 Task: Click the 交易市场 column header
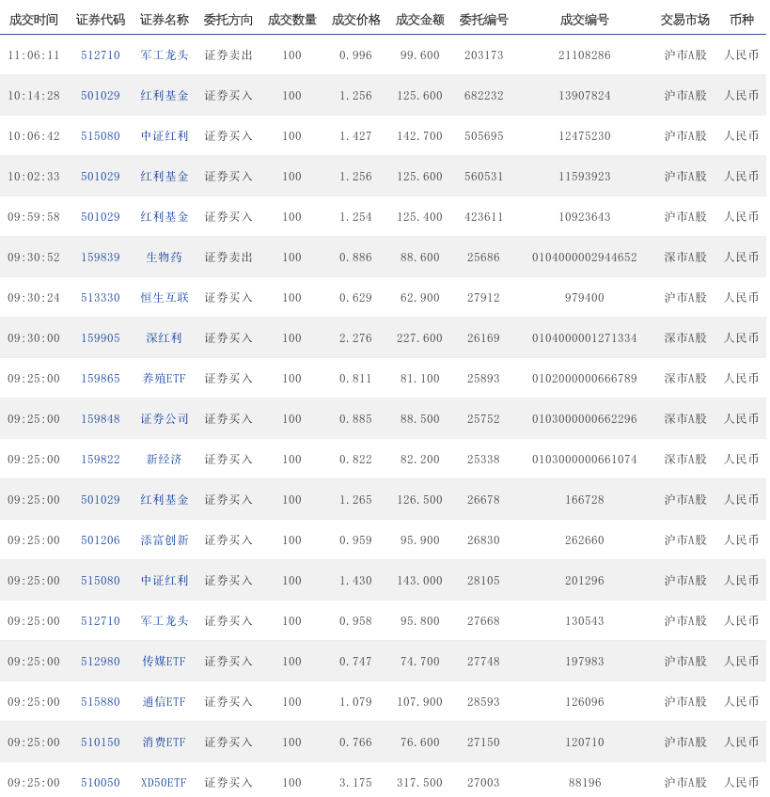pos(684,20)
